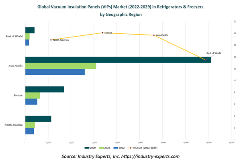
Task: Click the Europe 2023 light green bar
Action: 33,95
